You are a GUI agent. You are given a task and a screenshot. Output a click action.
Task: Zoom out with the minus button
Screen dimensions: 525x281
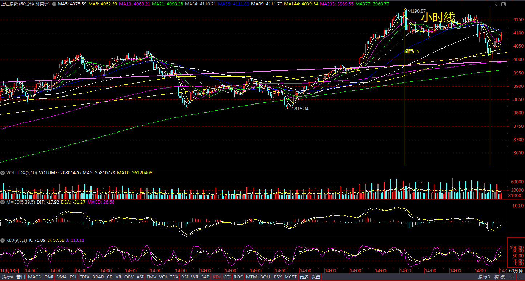tap(520, 277)
